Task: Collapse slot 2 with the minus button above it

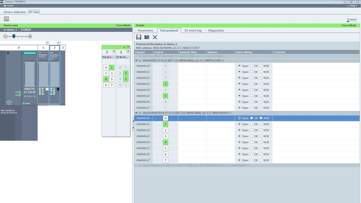Action: 59,43
